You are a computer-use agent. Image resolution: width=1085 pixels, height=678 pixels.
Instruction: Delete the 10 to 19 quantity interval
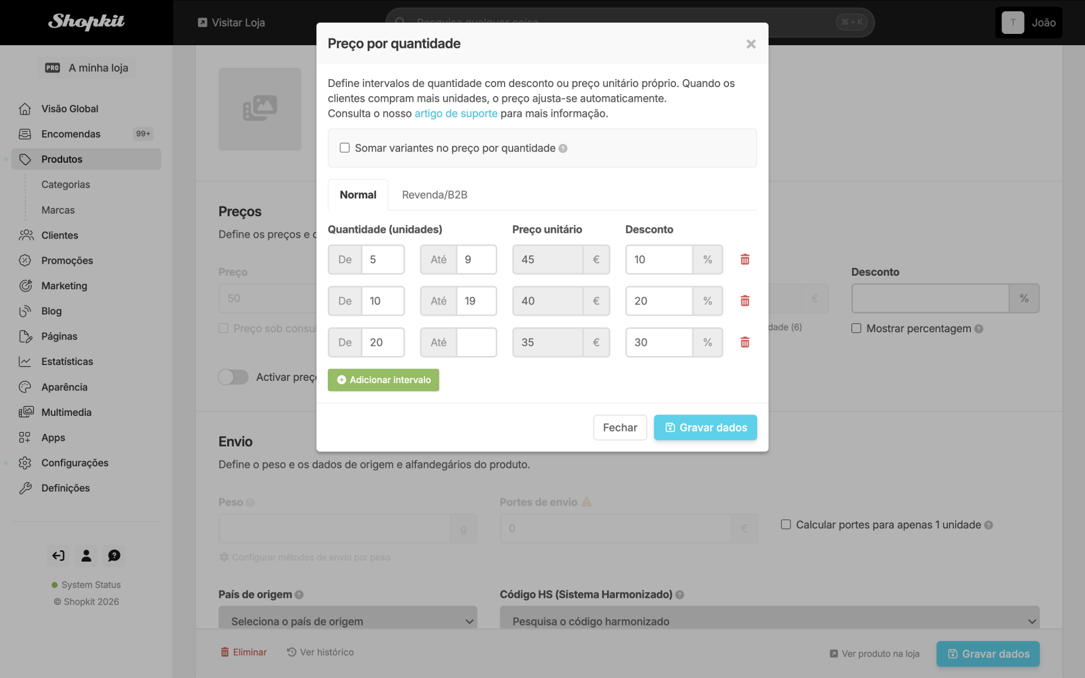pos(745,301)
